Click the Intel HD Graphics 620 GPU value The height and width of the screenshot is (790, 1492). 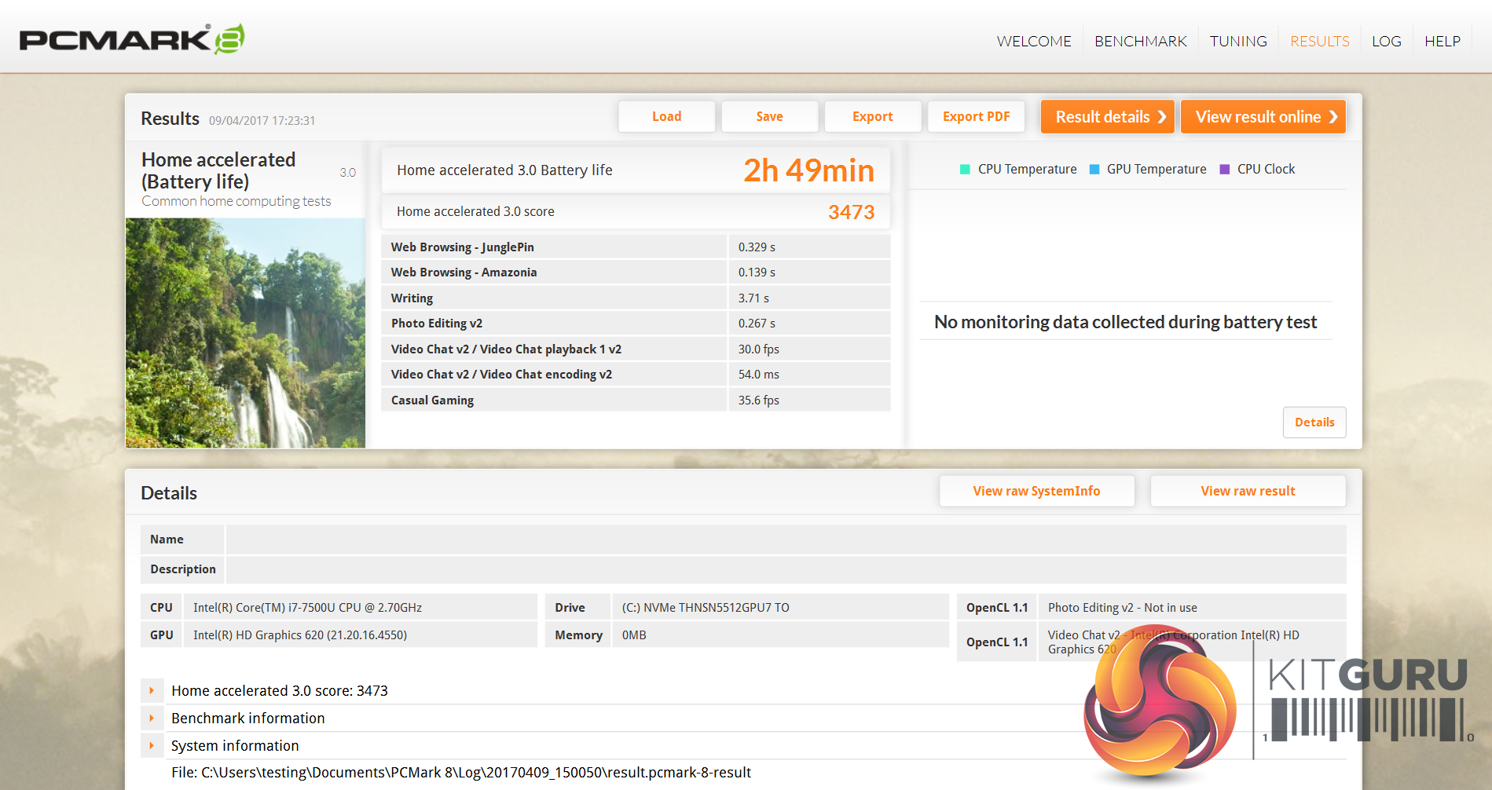(x=300, y=635)
